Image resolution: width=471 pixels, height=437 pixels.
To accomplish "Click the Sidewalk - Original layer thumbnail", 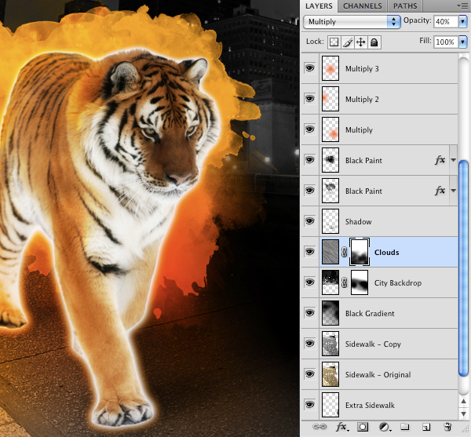I will 330,374.
